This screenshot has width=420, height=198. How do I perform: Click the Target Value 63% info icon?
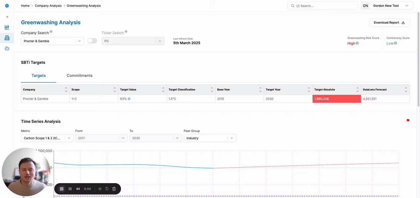click(x=129, y=99)
